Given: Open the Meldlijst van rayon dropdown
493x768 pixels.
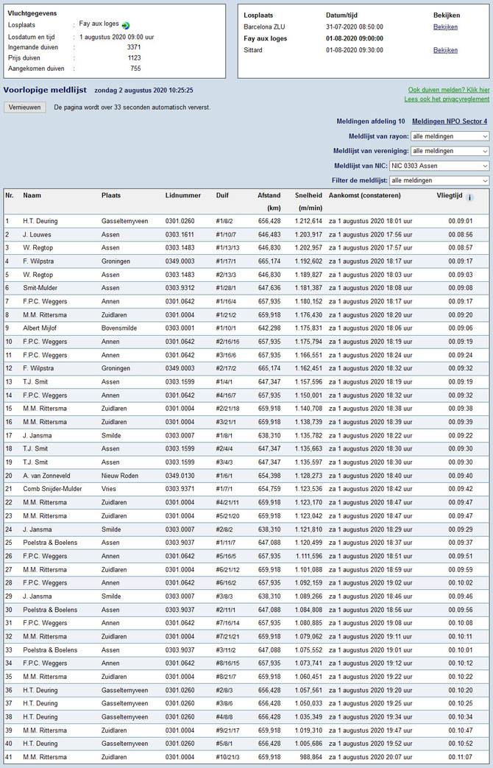Looking at the screenshot, I should (x=450, y=136).
